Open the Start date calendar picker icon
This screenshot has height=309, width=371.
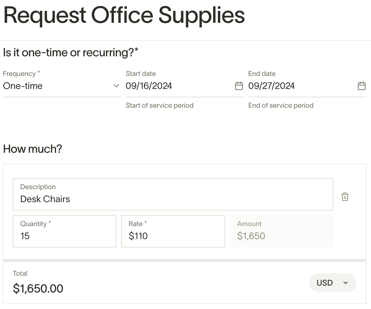pos(239,86)
